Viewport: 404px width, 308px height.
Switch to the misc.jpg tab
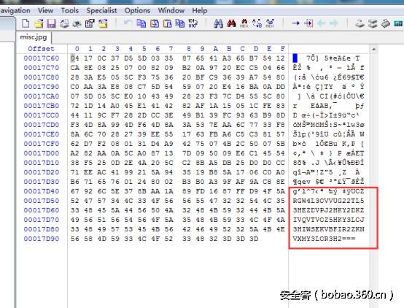(34, 37)
